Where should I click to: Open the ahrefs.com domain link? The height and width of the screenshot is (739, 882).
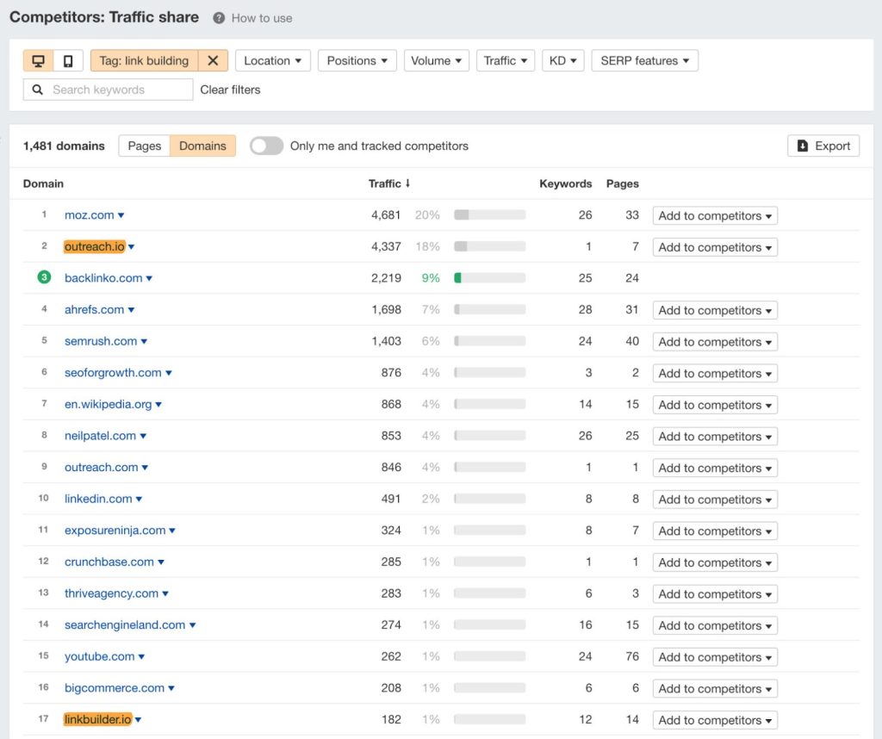point(94,310)
